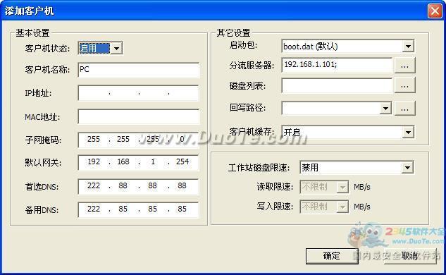446x275 pixels.
Task: Click the first octet 222 of 首选DNS
Action: click(x=94, y=185)
